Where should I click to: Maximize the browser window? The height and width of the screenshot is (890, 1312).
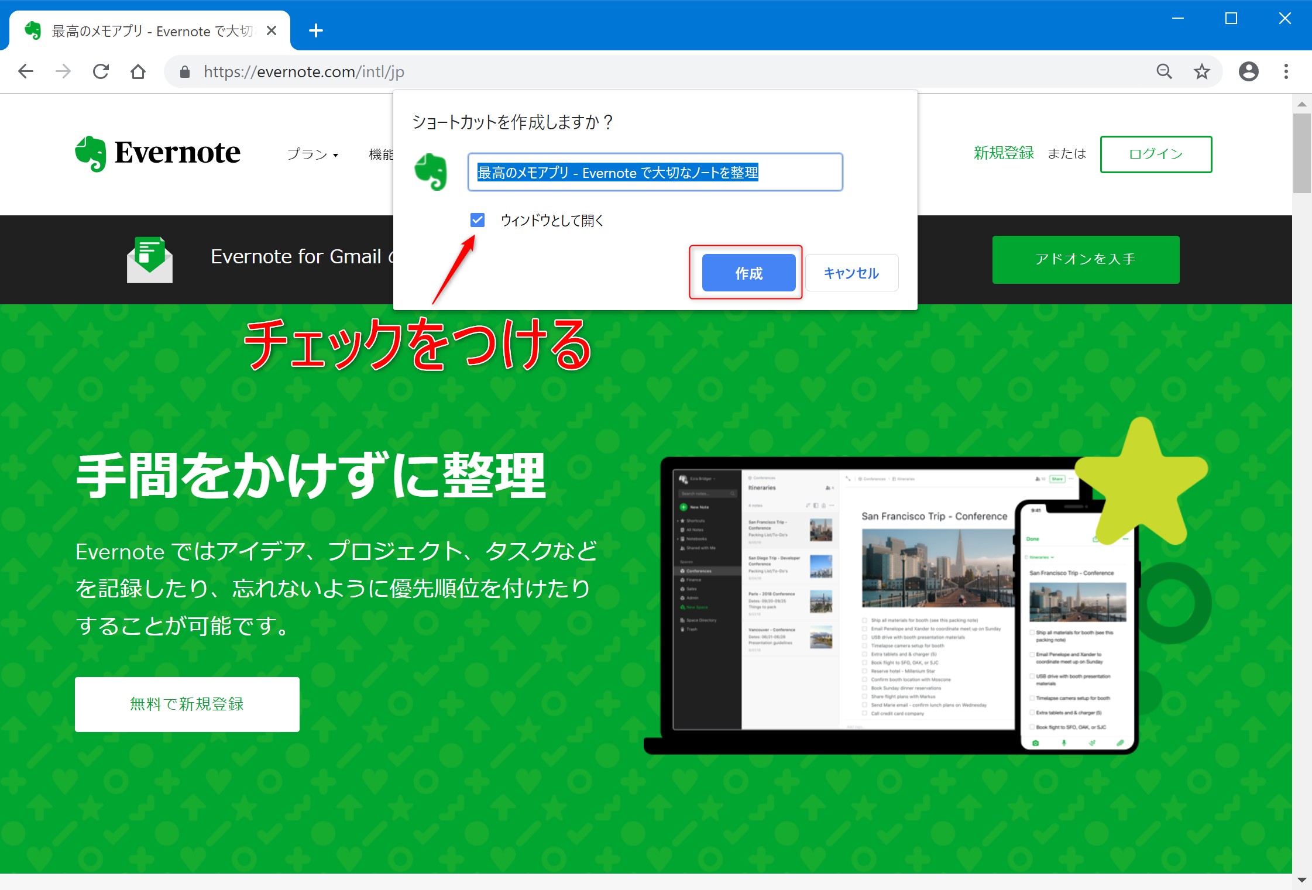click(1231, 19)
